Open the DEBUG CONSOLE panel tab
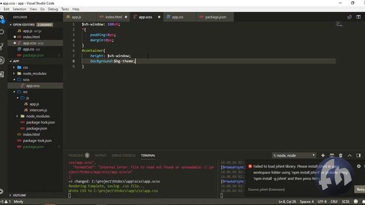 tap(123, 155)
